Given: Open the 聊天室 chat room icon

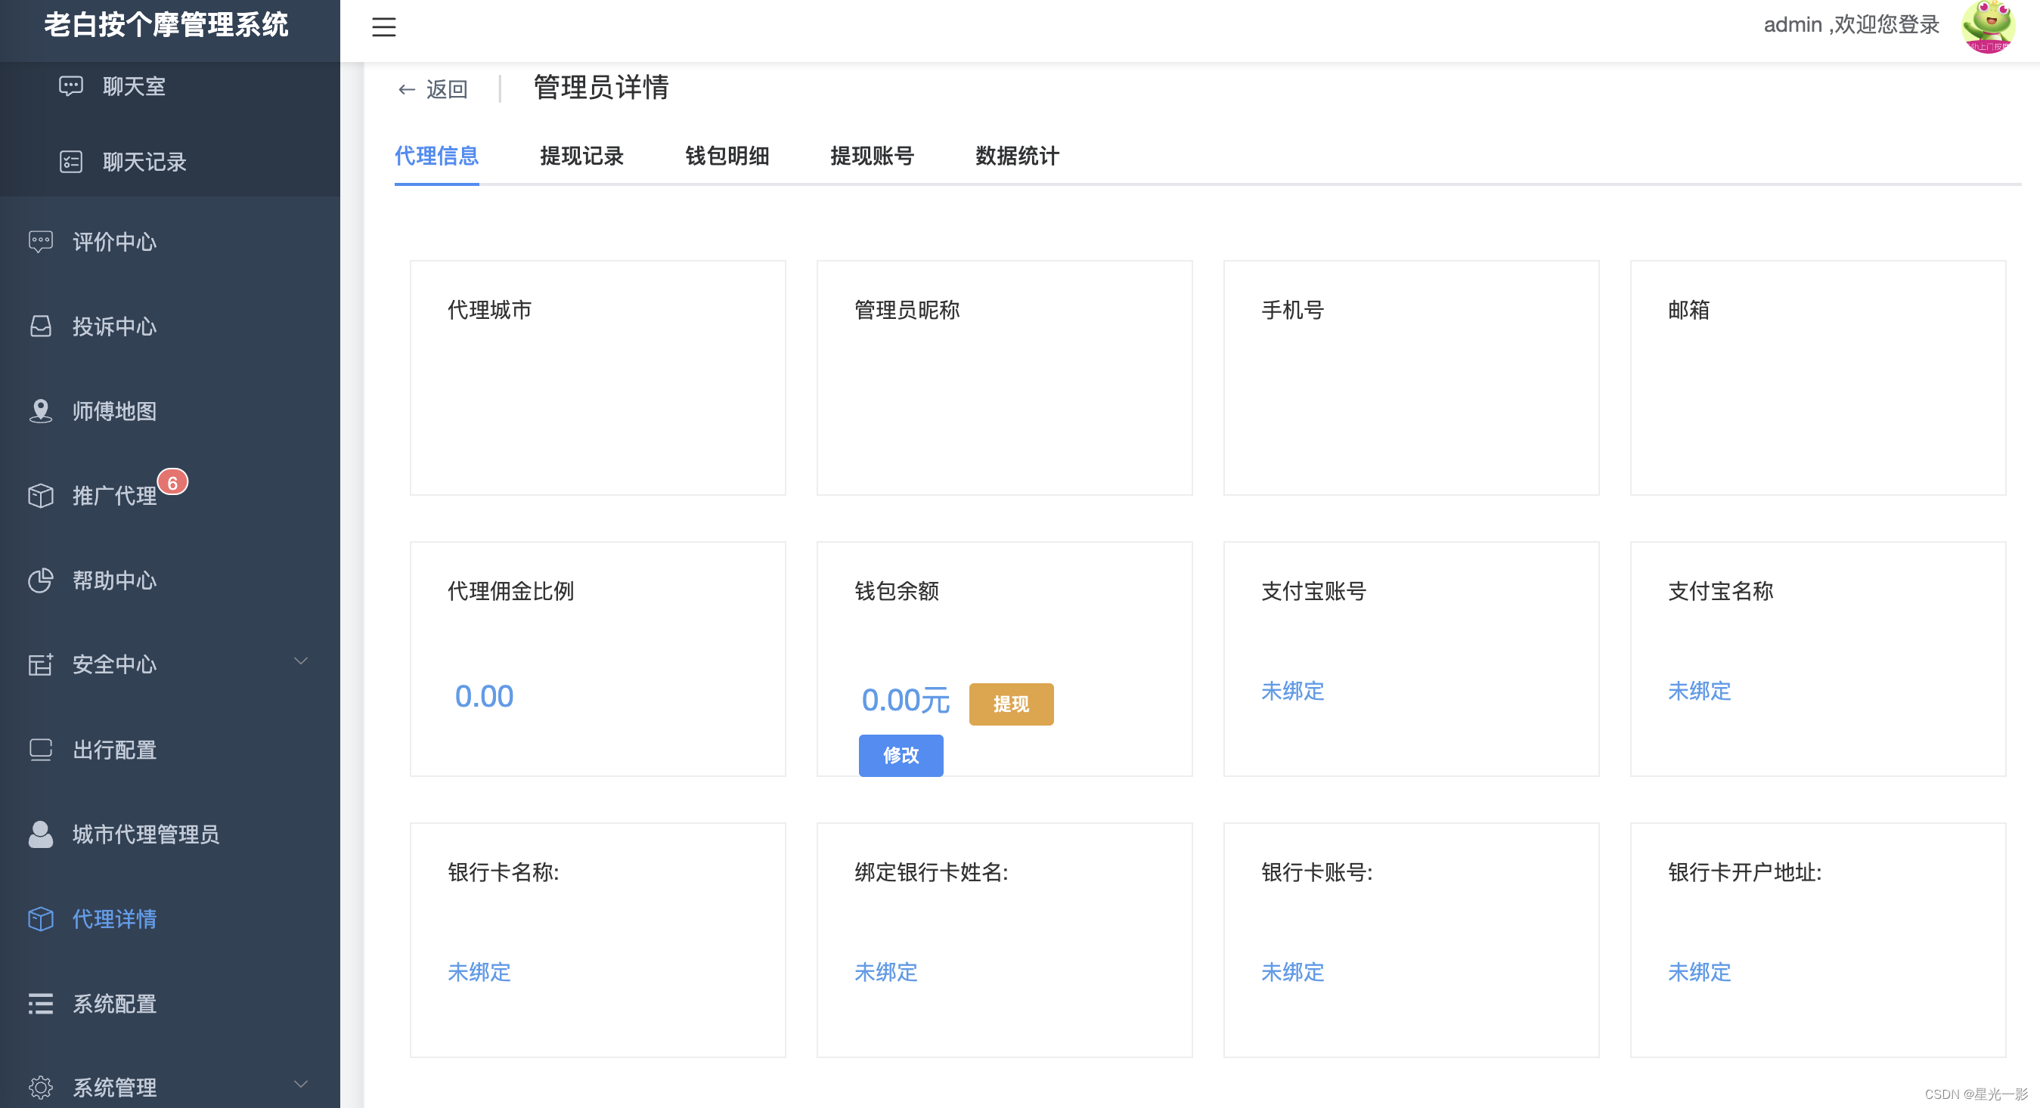Looking at the screenshot, I should [71, 86].
